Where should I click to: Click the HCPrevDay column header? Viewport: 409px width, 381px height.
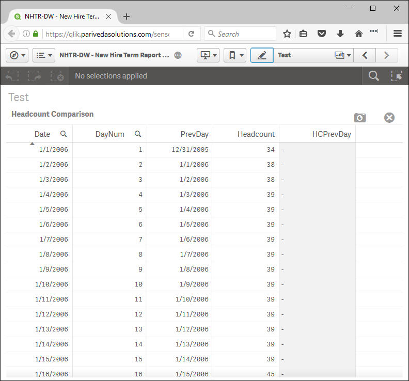(x=331, y=134)
